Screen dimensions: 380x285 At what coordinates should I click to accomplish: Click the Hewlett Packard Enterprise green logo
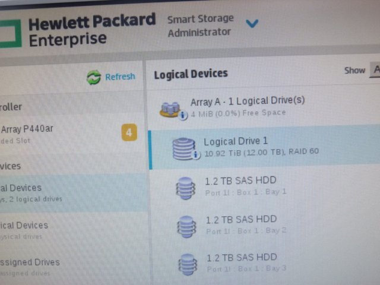point(11,34)
